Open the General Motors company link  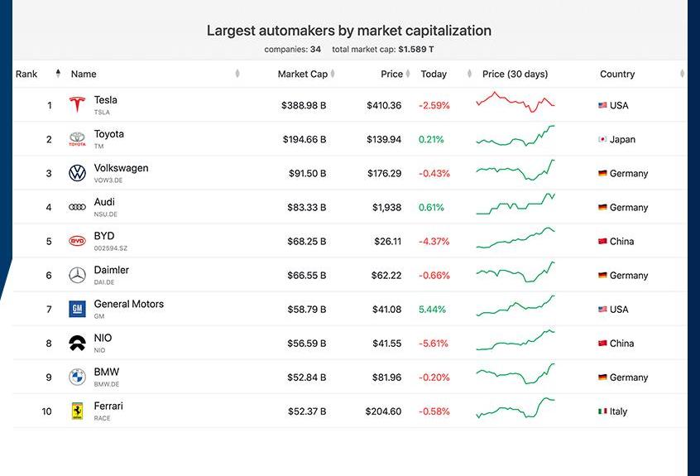tap(128, 304)
